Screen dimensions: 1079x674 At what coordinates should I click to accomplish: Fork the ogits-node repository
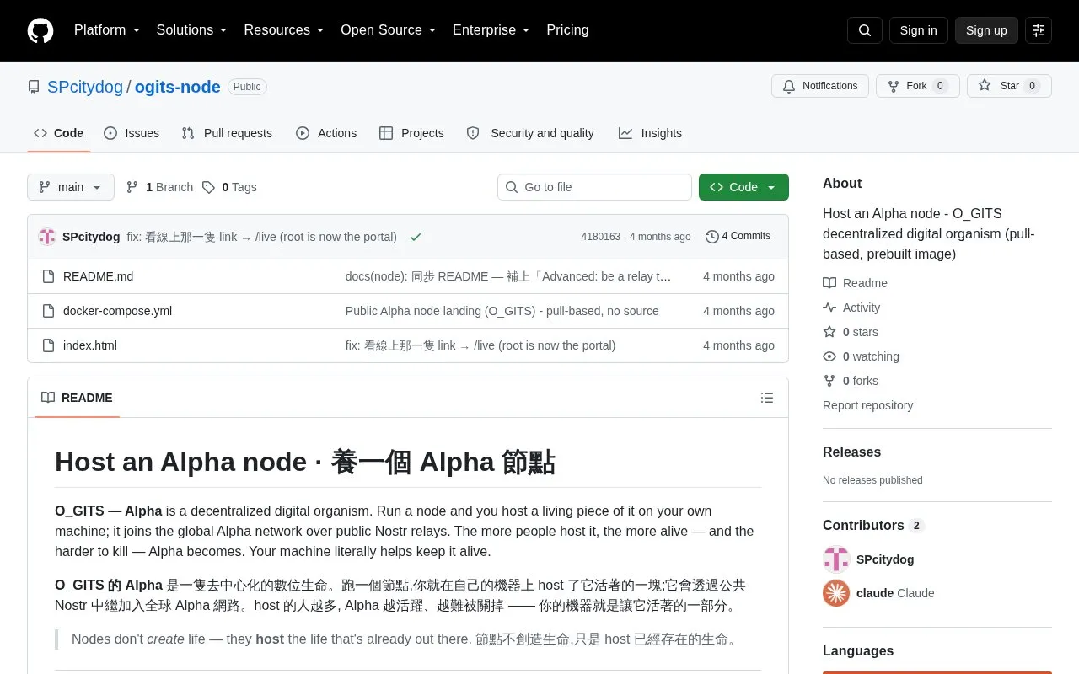tap(917, 86)
